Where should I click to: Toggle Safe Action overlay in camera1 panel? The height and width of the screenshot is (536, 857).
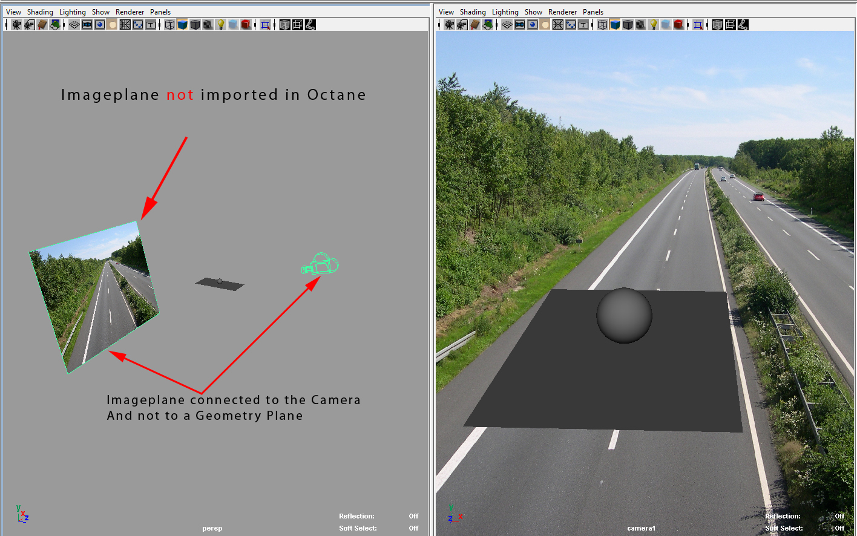(x=571, y=25)
